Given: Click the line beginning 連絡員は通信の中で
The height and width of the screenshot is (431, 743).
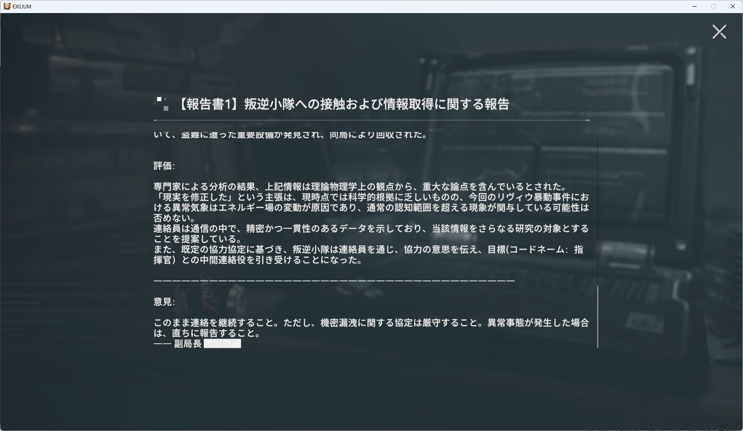Looking at the screenshot, I should (371, 229).
